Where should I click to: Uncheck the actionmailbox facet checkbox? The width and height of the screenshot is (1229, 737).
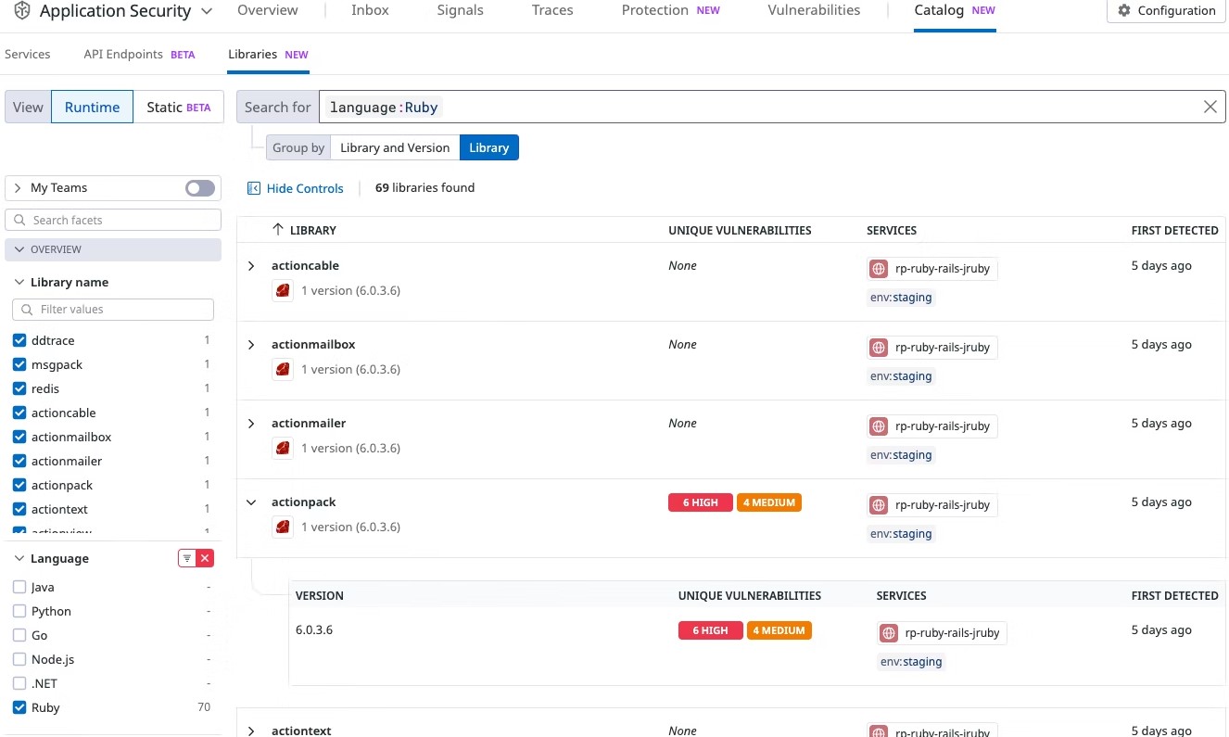pos(19,437)
